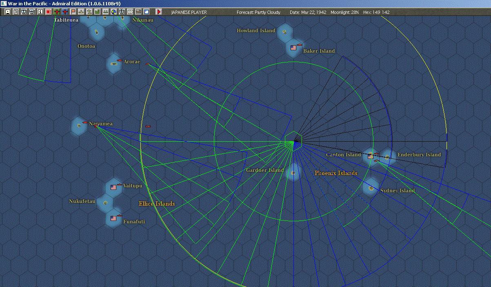Click the 'Nikunau' island label
Screen dimensions: 491x287
click(143, 20)
